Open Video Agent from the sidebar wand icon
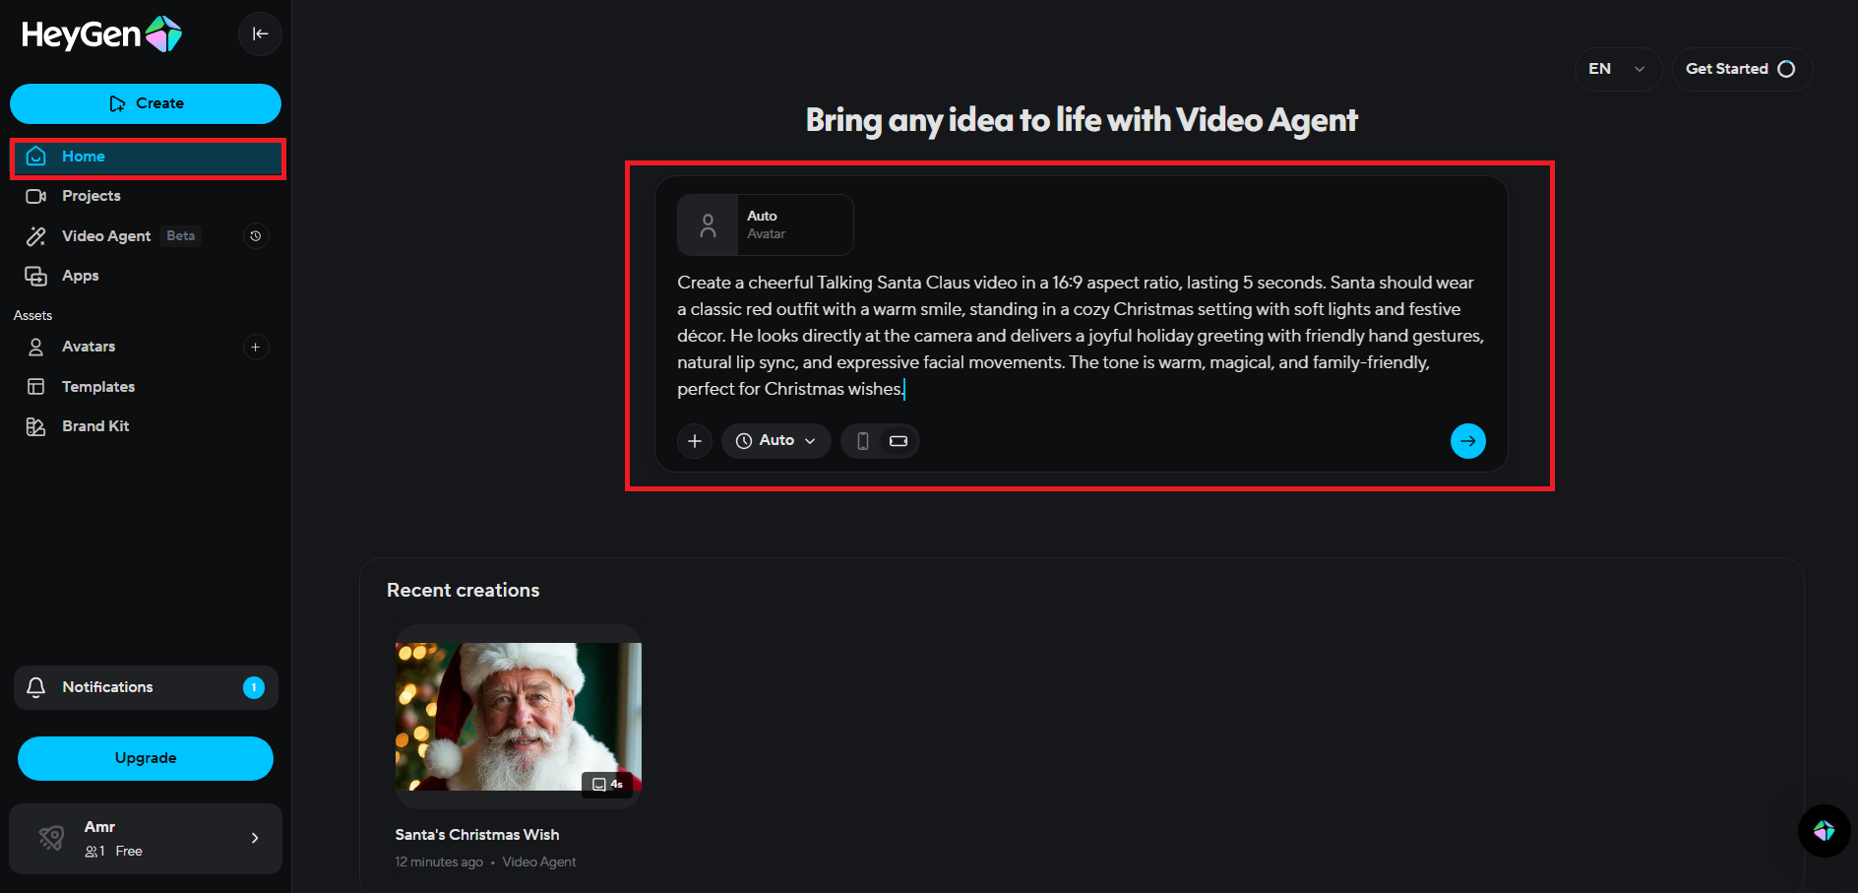 click(x=36, y=235)
